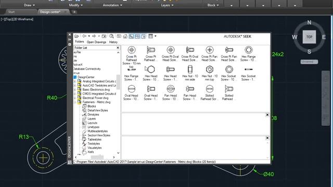Viewport: 333px width, 187px height.
Task: Collapse Fasteners - Metric.dwg tree node
Action: (75, 102)
